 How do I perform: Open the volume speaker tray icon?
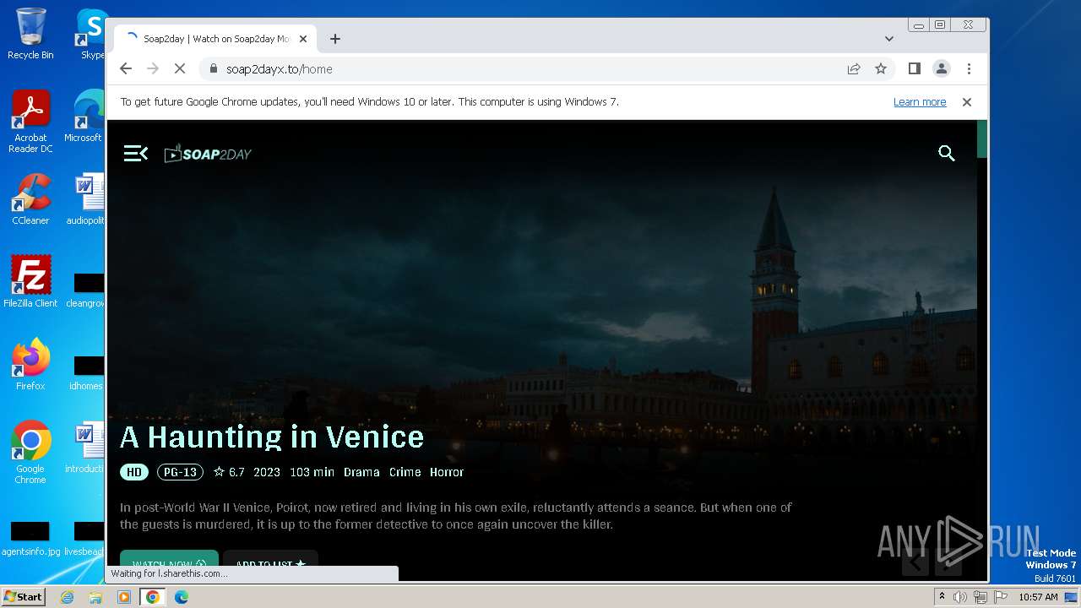pos(960,597)
